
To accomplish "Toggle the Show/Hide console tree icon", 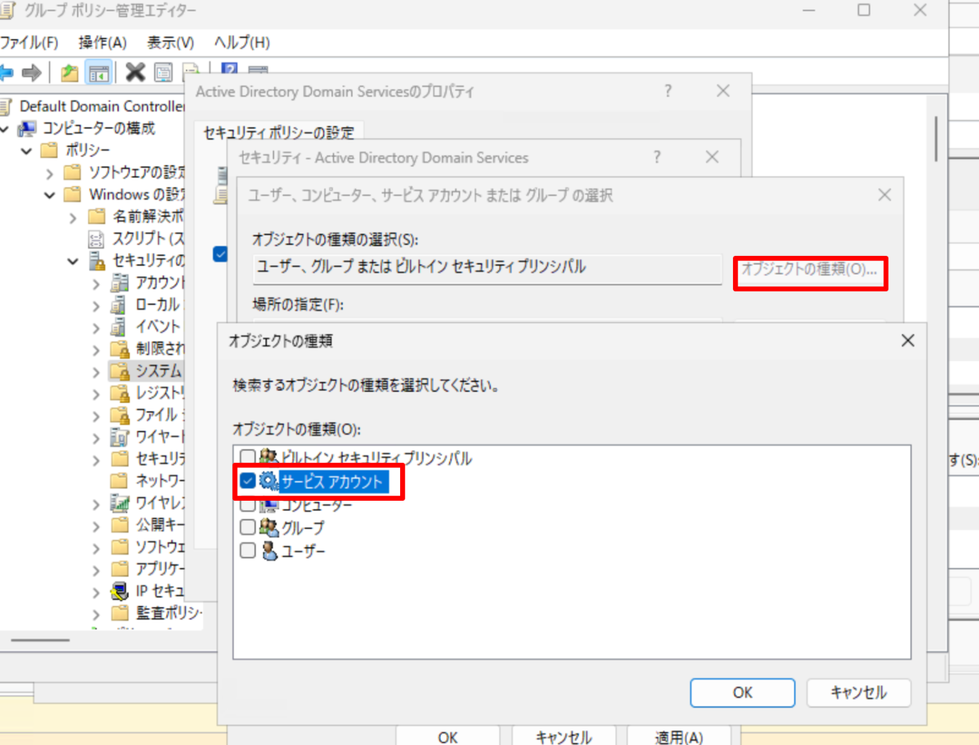I will click(x=99, y=72).
